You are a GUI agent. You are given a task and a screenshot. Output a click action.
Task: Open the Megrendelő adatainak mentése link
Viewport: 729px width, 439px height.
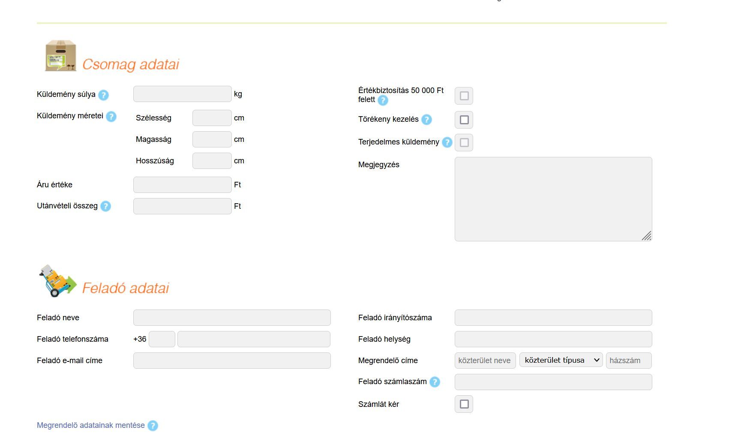91,425
